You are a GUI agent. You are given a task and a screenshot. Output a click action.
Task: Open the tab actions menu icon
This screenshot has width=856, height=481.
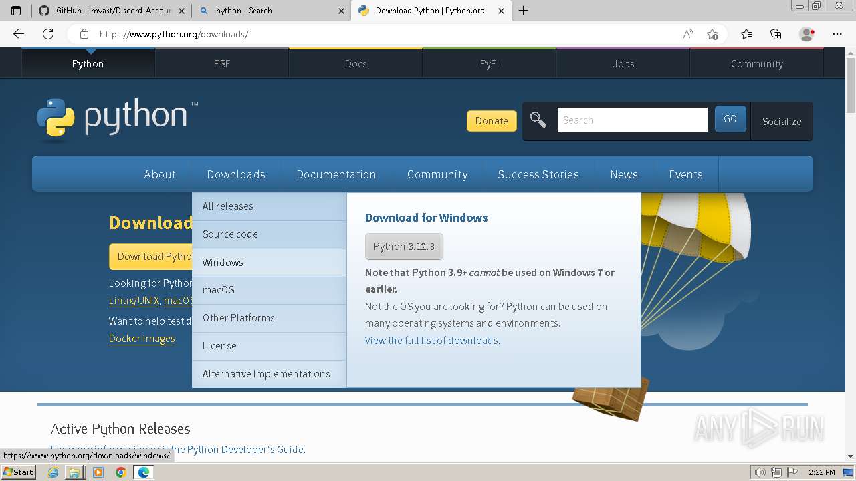point(16,11)
